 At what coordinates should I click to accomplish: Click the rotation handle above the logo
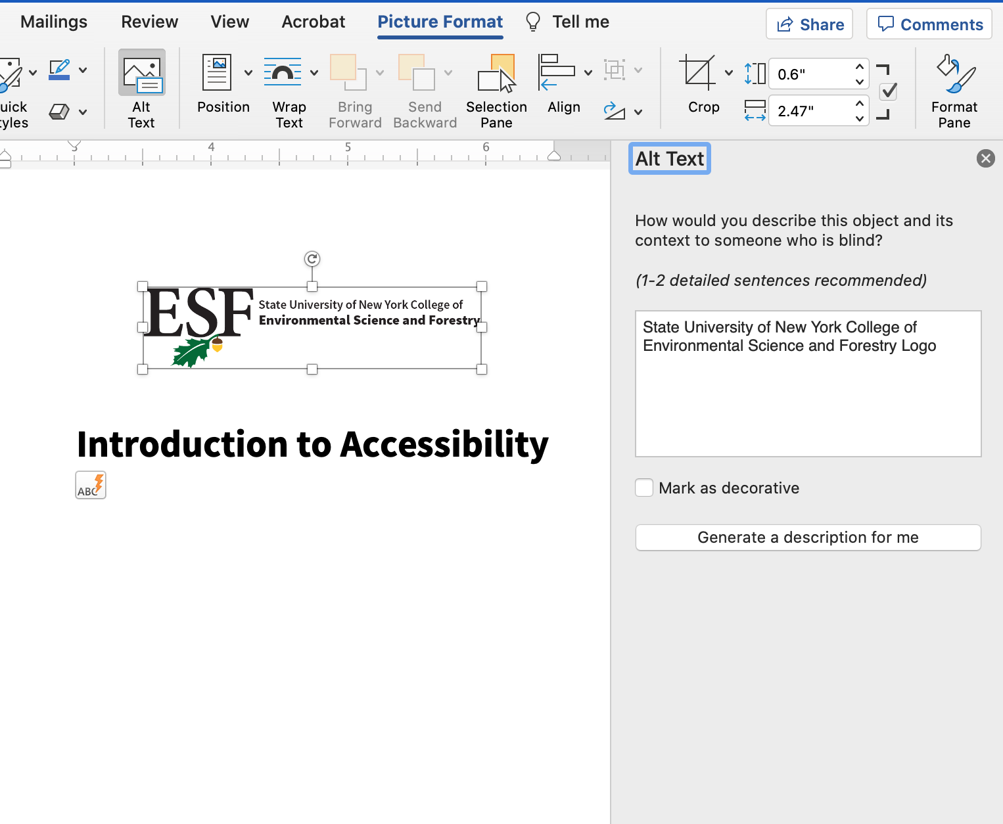point(312,259)
